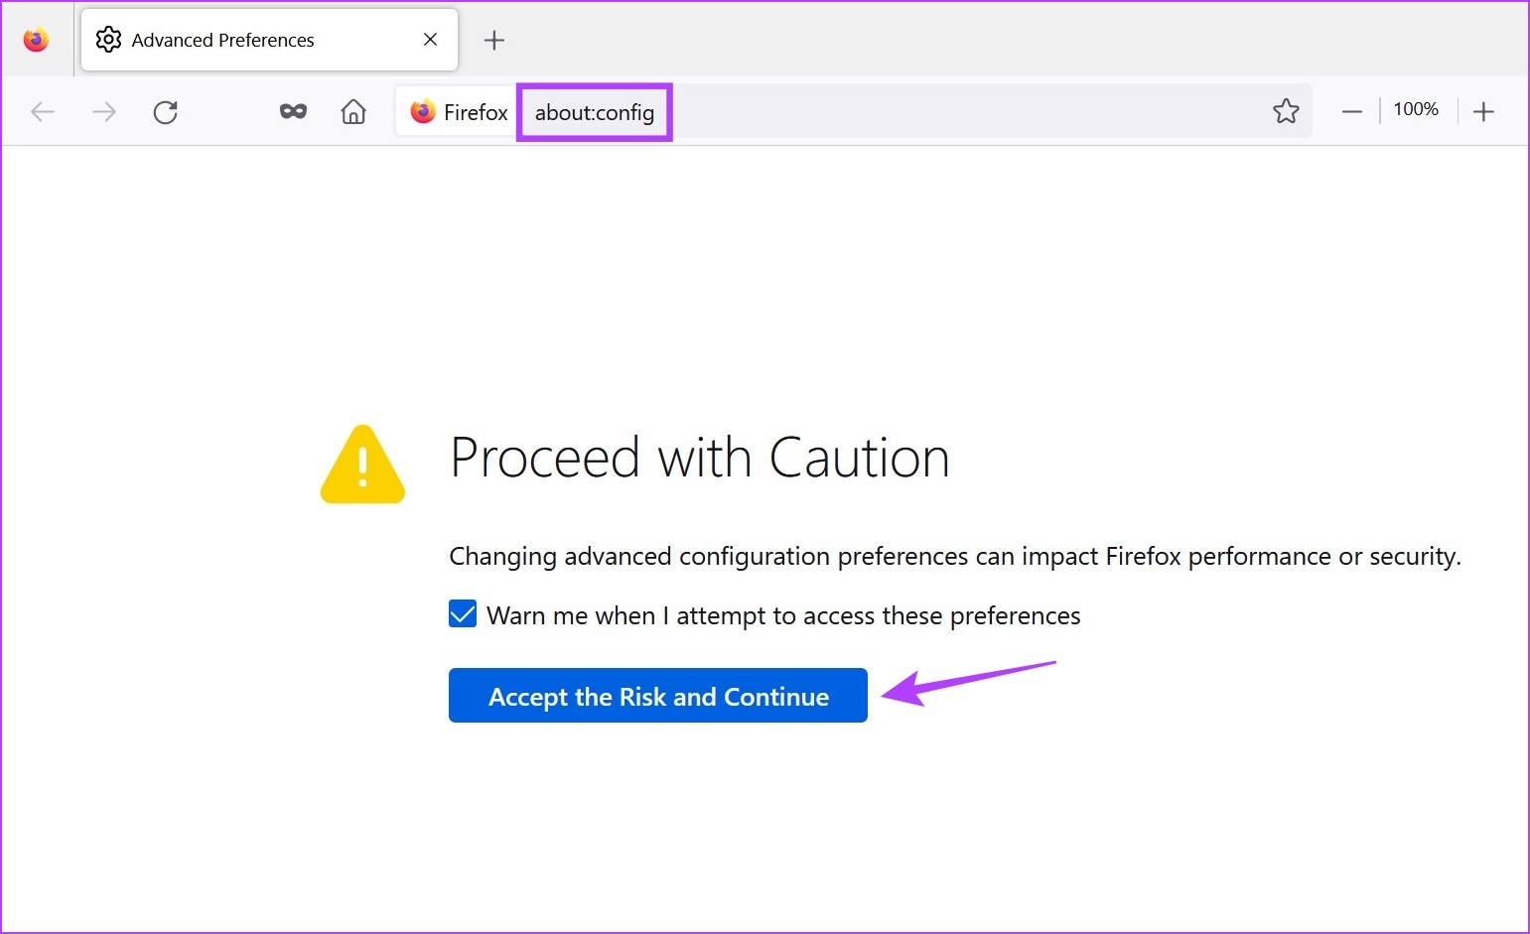This screenshot has width=1530, height=934.
Task: Reload the about:config page
Action: point(165,111)
